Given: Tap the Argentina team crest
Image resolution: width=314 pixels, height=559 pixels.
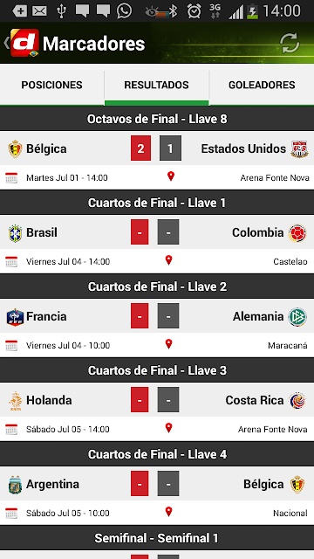Looking at the screenshot, I should tap(15, 485).
